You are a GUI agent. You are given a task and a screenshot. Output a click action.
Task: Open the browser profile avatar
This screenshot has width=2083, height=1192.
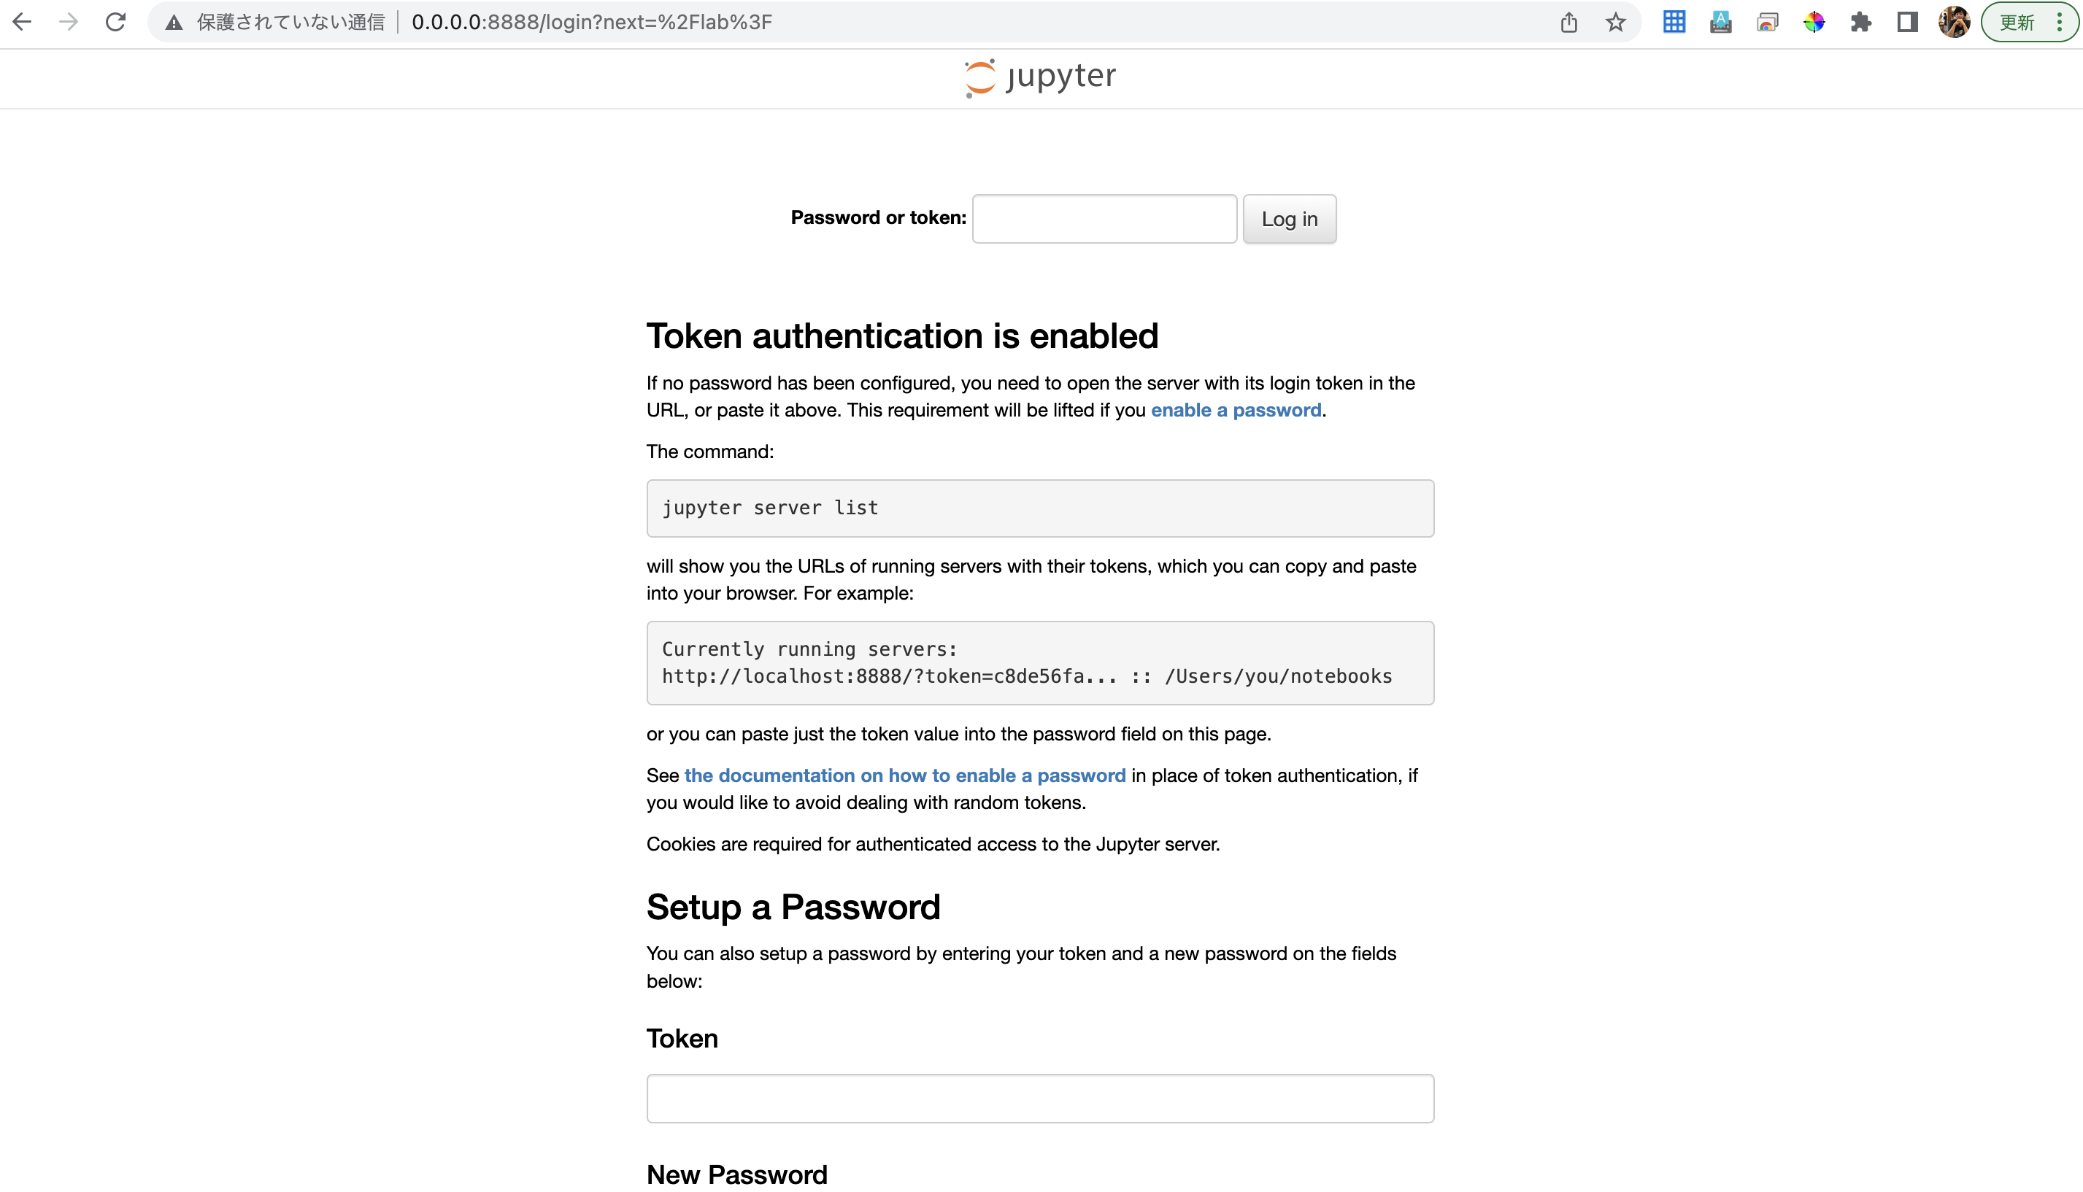(x=1955, y=22)
